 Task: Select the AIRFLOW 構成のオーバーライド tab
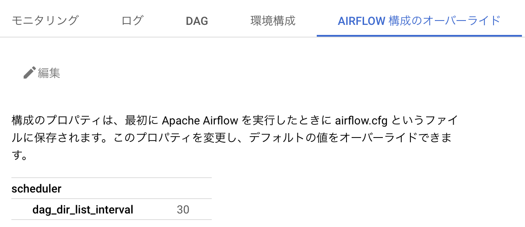click(419, 21)
